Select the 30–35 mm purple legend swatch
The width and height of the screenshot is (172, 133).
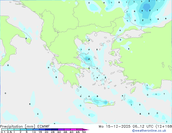tap(61, 129)
